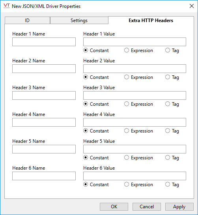Viewport: 198px width, 215px height.
Task: Click the Cancel button
Action: [147, 207]
